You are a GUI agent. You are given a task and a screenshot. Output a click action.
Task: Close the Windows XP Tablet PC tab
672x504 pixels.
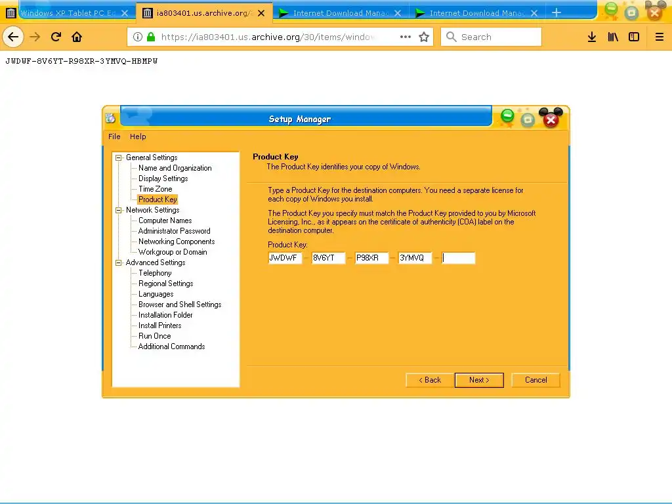click(125, 13)
